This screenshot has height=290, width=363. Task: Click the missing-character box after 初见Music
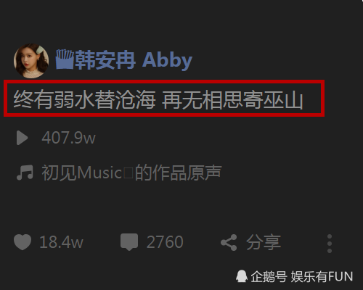[129, 173]
